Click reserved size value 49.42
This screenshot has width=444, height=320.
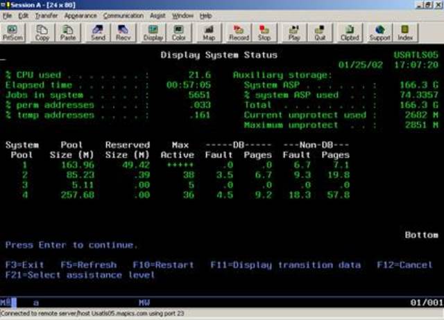tap(136, 165)
